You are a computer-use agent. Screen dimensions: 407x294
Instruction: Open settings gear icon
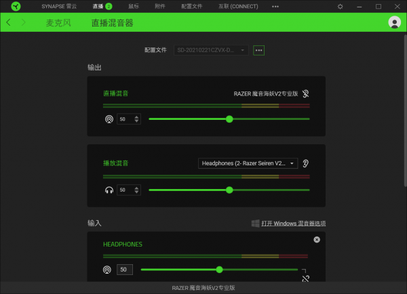(340, 7)
